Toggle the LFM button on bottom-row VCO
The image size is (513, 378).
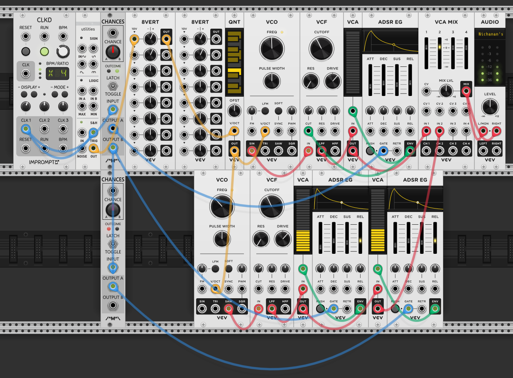coord(215,269)
